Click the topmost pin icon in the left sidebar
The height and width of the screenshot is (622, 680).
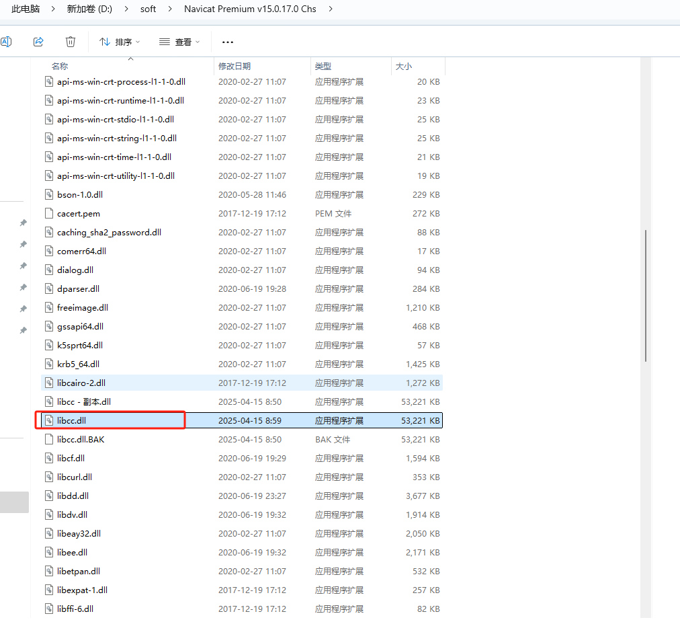point(22,223)
